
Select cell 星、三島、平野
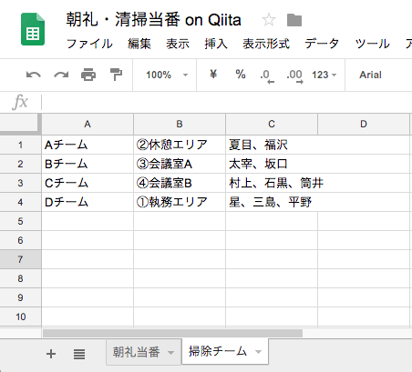click(272, 202)
